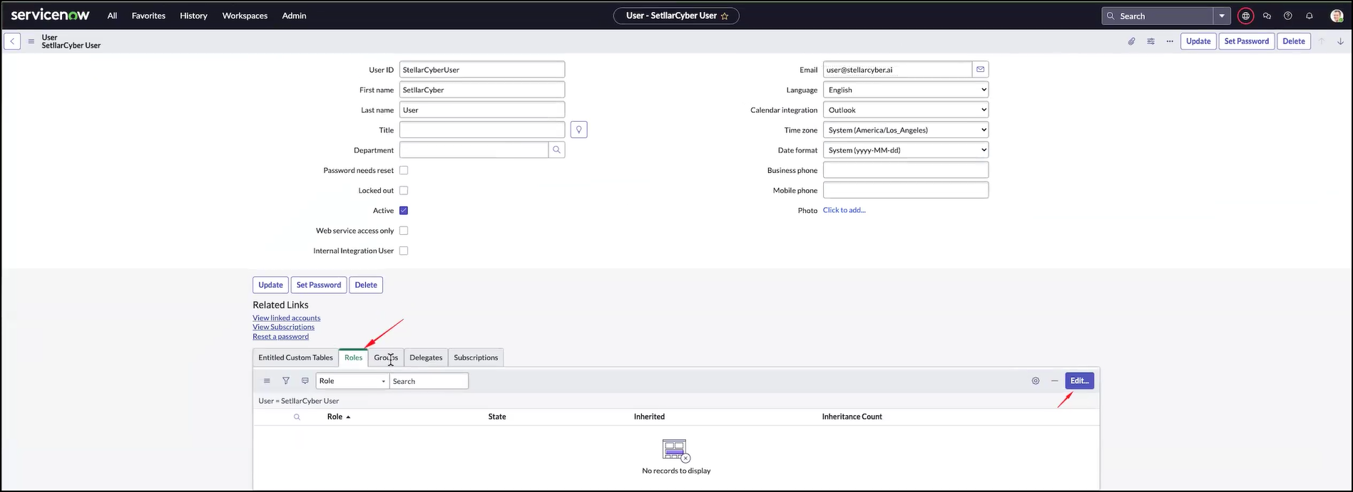Open the filter funnel icon in Roles list
Viewport: 1353px width, 492px height.
pos(286,381)
